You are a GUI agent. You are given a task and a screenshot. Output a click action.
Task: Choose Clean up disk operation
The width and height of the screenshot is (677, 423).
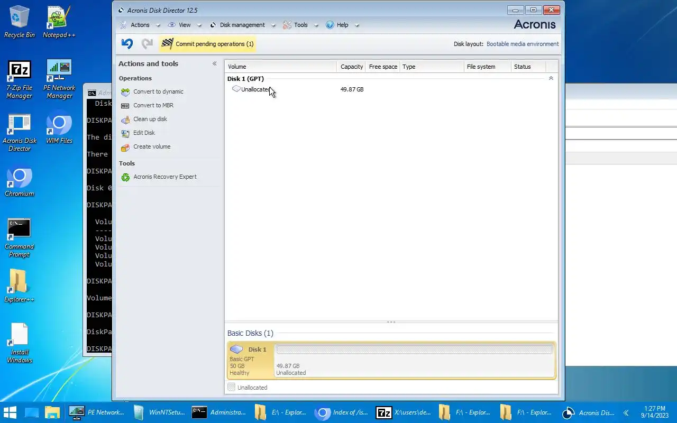coord(150,119)
